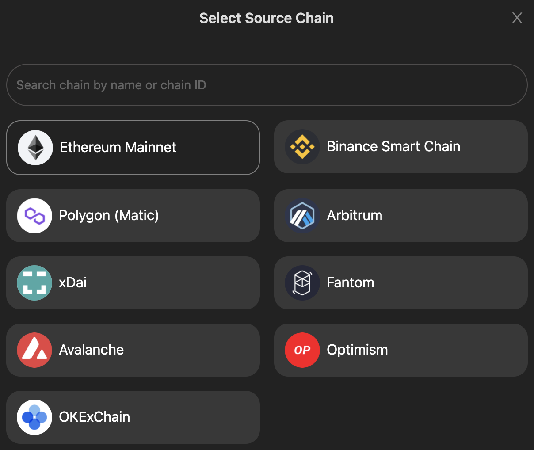
Task: Select the Polygon (Matic) chain
Action: coord(133,216)
